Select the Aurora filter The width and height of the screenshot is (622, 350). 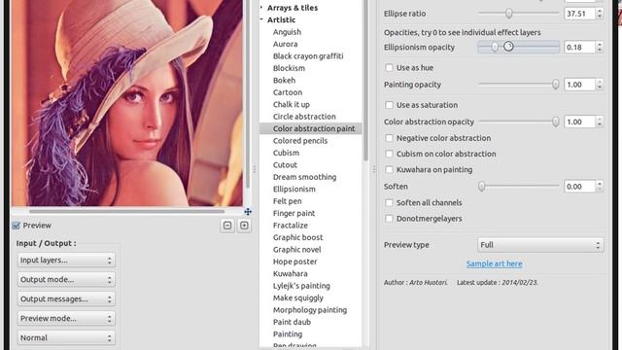(285, 44)
